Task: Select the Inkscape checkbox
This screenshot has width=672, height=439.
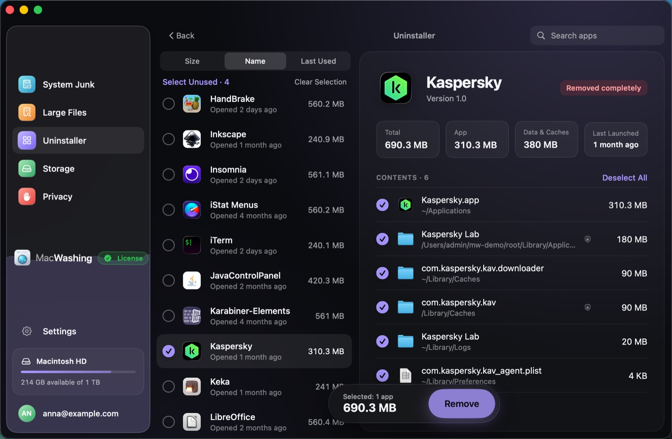Action: pyautogui.click(x=168, y=139)
